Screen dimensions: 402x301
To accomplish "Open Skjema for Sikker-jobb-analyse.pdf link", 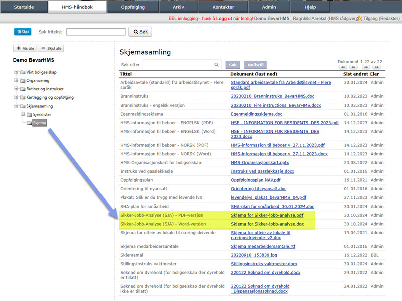I will (x=267, y=215).
